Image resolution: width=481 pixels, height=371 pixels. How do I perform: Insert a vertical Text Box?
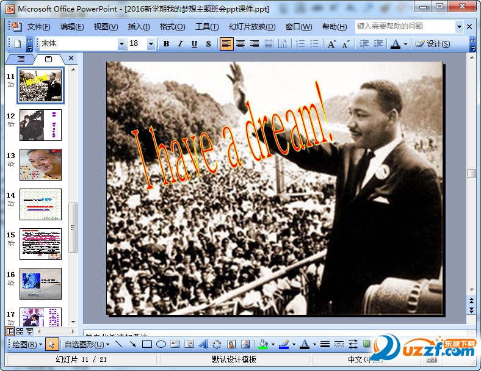(x=189, y=344)
